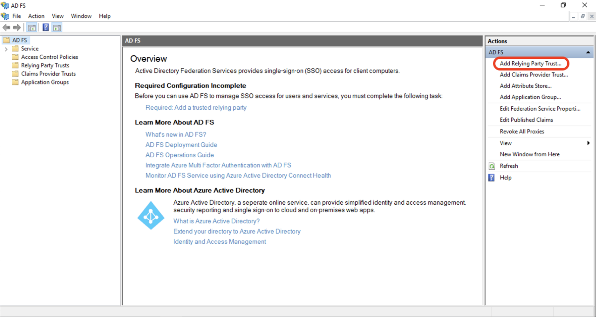Open the View menu in menu bar
The height and width of the screenshot is (317, 596).
point(58,16)
